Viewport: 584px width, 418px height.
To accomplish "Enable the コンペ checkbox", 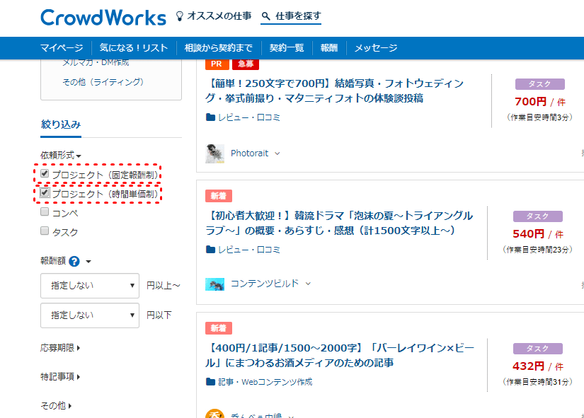I will point(45,212).
